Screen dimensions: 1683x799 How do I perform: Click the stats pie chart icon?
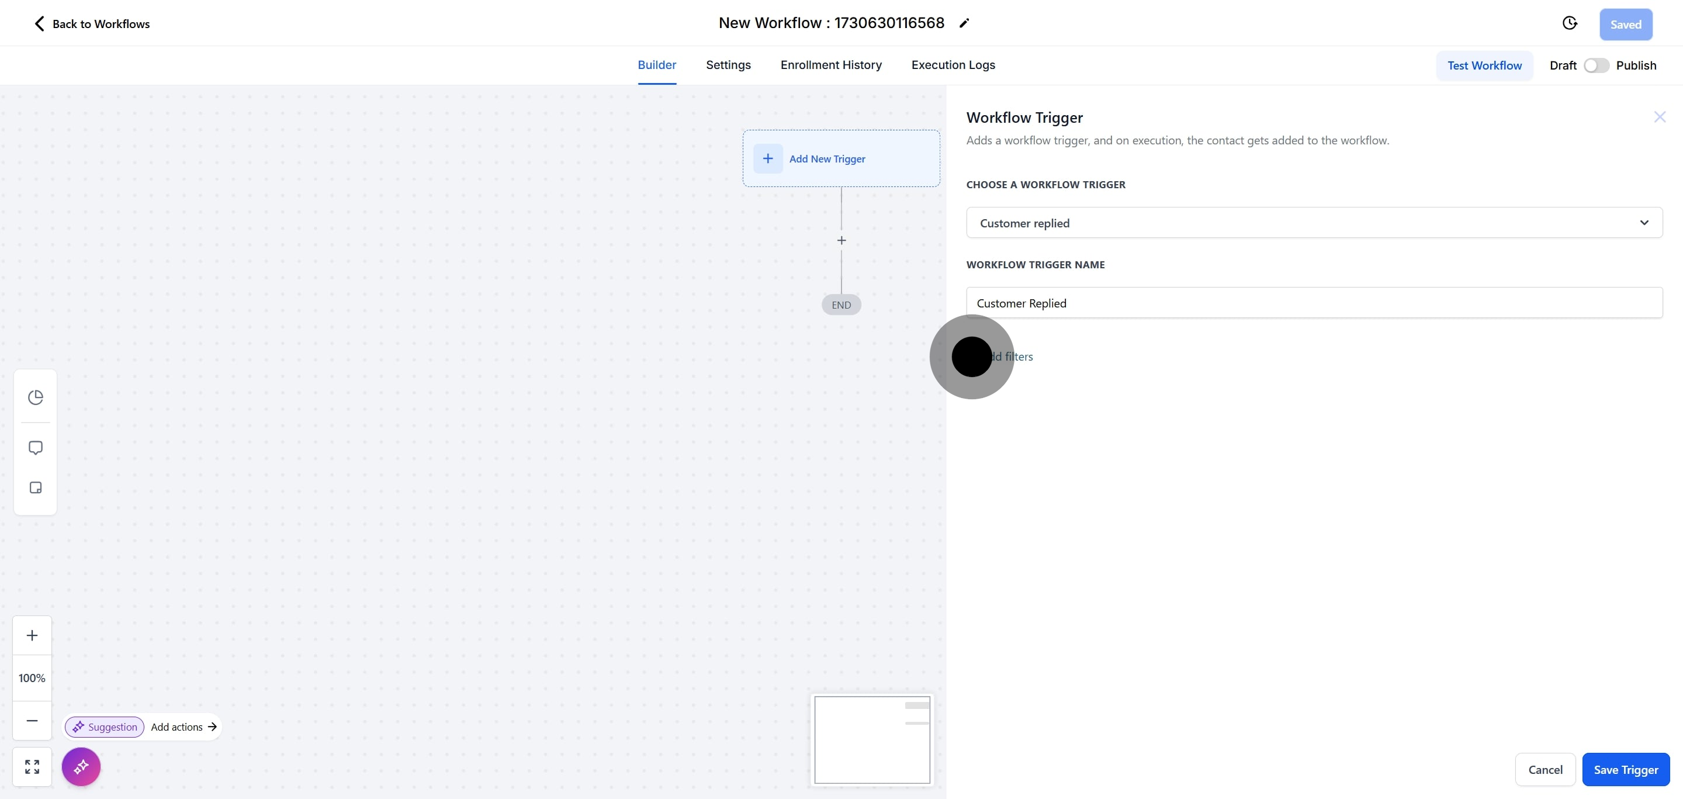coord(35,397)
